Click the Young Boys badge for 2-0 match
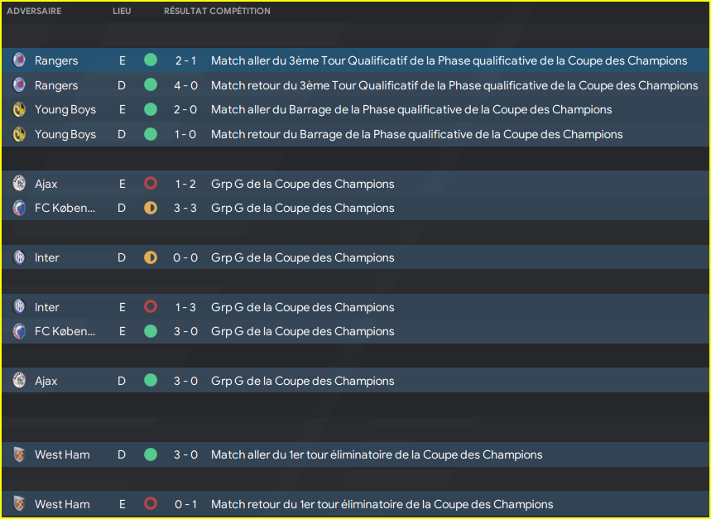The width and height of the screenshot is (711, 519). tap(19, 109)
